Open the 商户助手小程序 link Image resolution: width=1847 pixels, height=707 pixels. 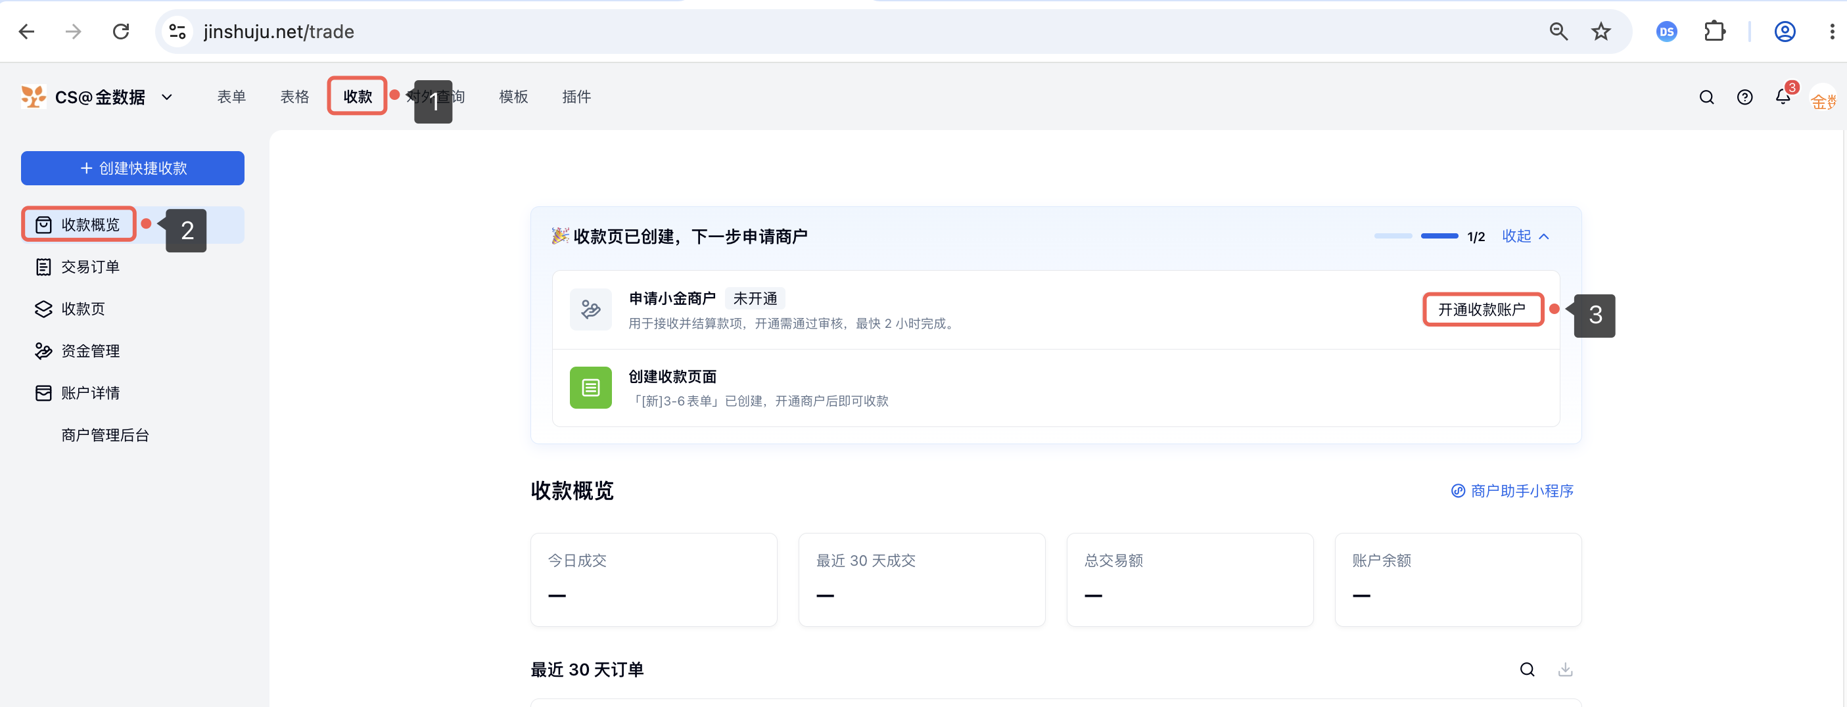[1512, 491]
